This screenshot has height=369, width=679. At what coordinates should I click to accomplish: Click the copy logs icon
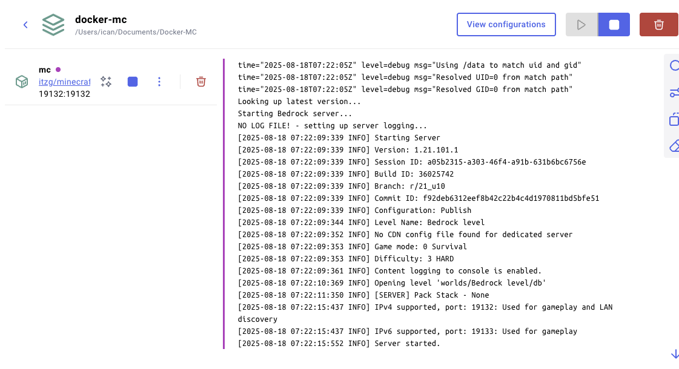[674, 119]
